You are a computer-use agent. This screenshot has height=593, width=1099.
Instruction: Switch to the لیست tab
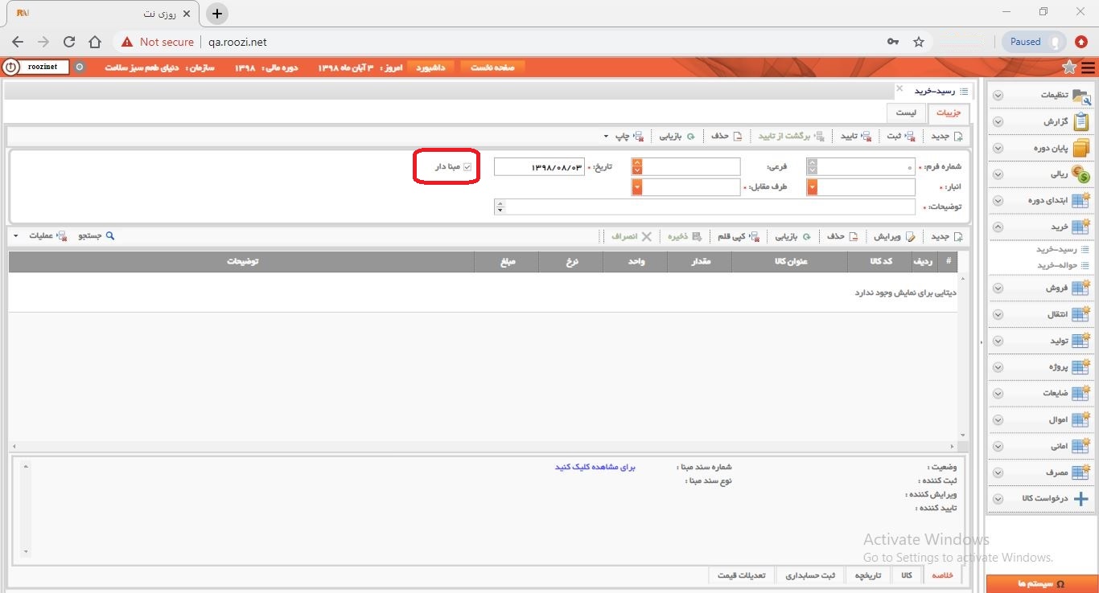coord(906,113)
